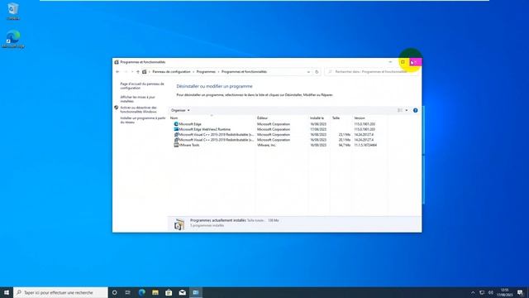The image size is (529, 298).
Task: Open Microsoft Store from the taskbar
Action: coord(169,292)
